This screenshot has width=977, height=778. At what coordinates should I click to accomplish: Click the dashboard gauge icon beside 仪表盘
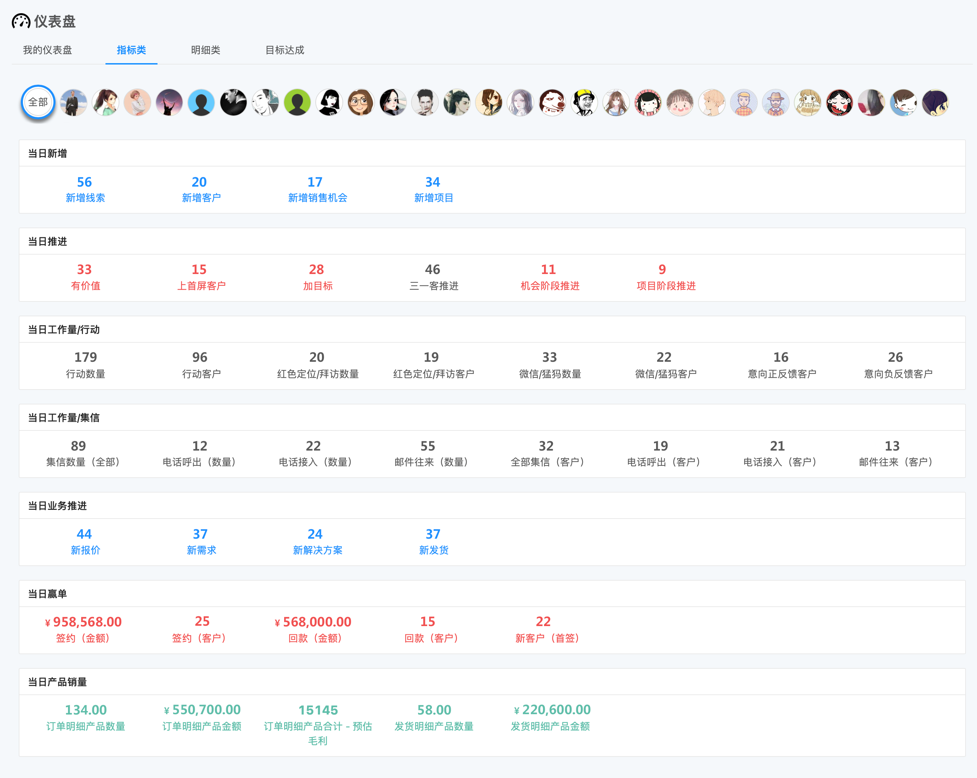tap(21, 21)
